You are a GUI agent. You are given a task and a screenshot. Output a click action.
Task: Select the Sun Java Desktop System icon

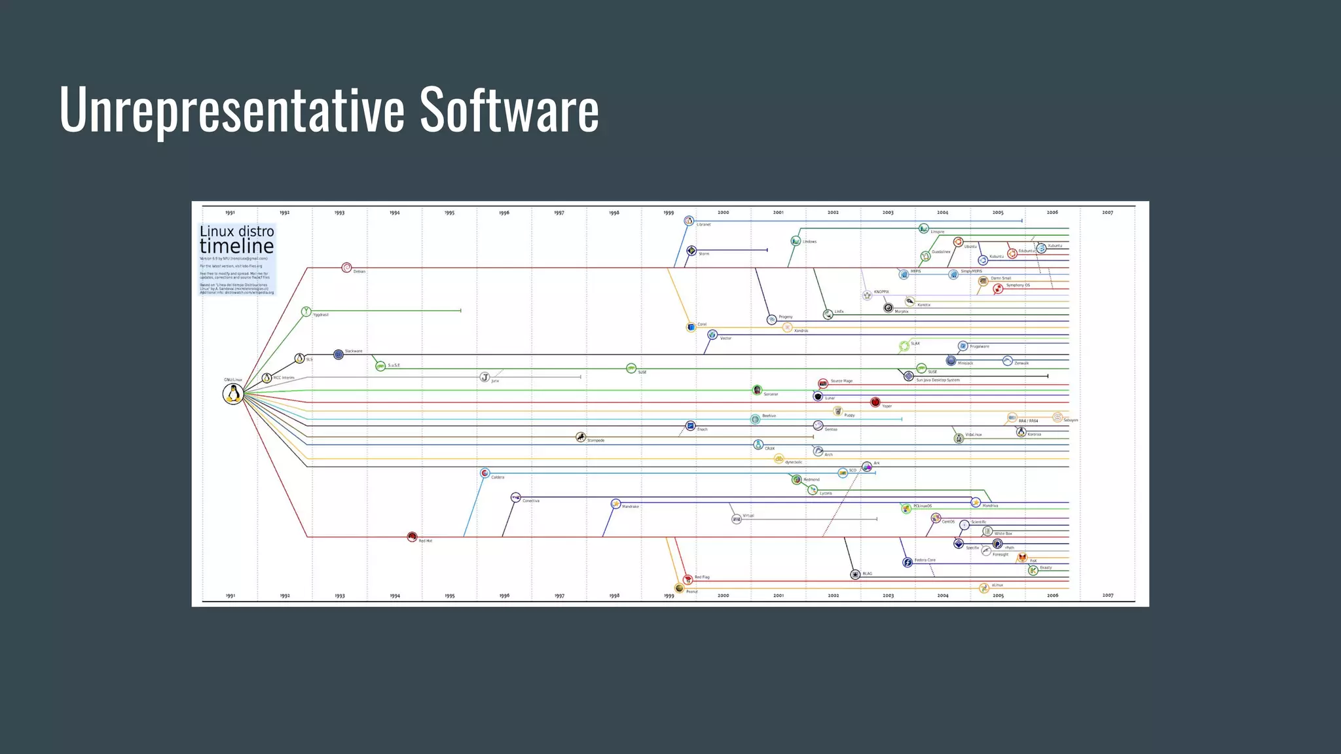click(909, 376)
